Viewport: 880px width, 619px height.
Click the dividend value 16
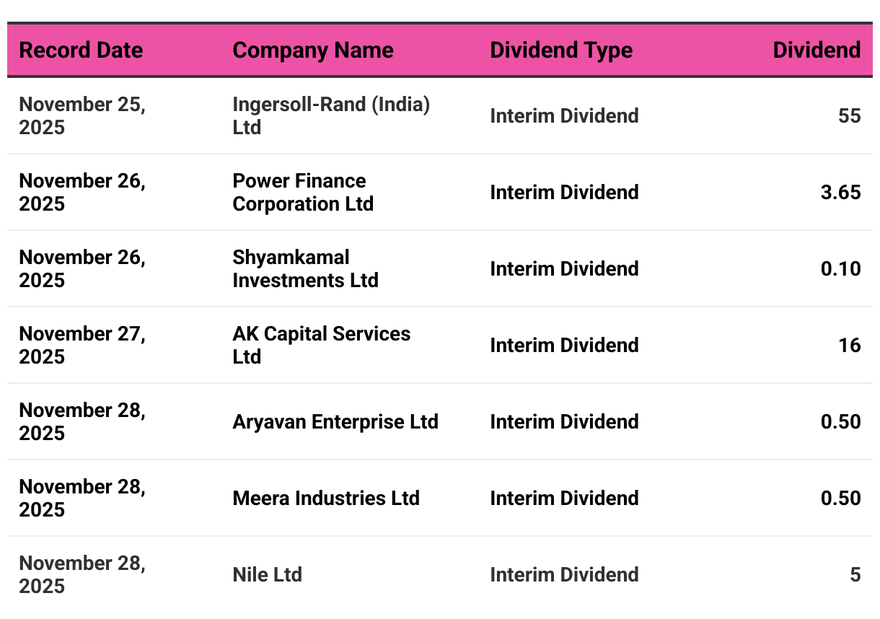pos(849,345)
